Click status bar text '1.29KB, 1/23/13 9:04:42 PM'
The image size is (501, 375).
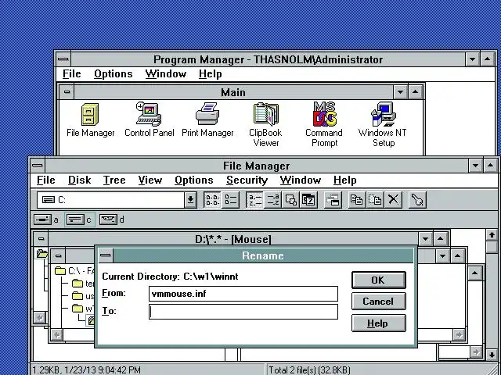pos(86,370)
